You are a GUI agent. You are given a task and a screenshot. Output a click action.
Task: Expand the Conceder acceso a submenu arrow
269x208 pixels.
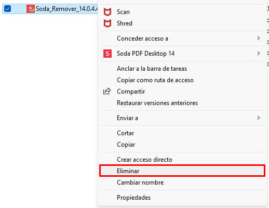(x=259, y=38)
